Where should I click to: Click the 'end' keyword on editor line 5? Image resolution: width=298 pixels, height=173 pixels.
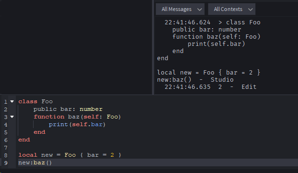click(39, 132)
